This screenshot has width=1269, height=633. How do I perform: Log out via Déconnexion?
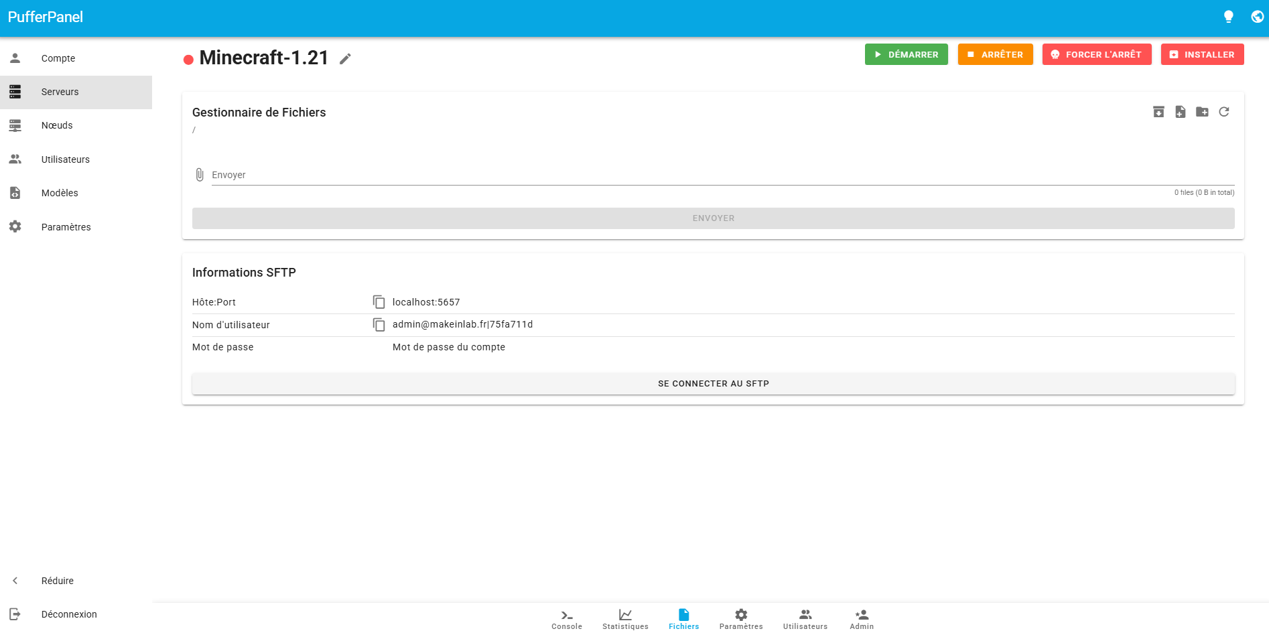tap(68, 614)
